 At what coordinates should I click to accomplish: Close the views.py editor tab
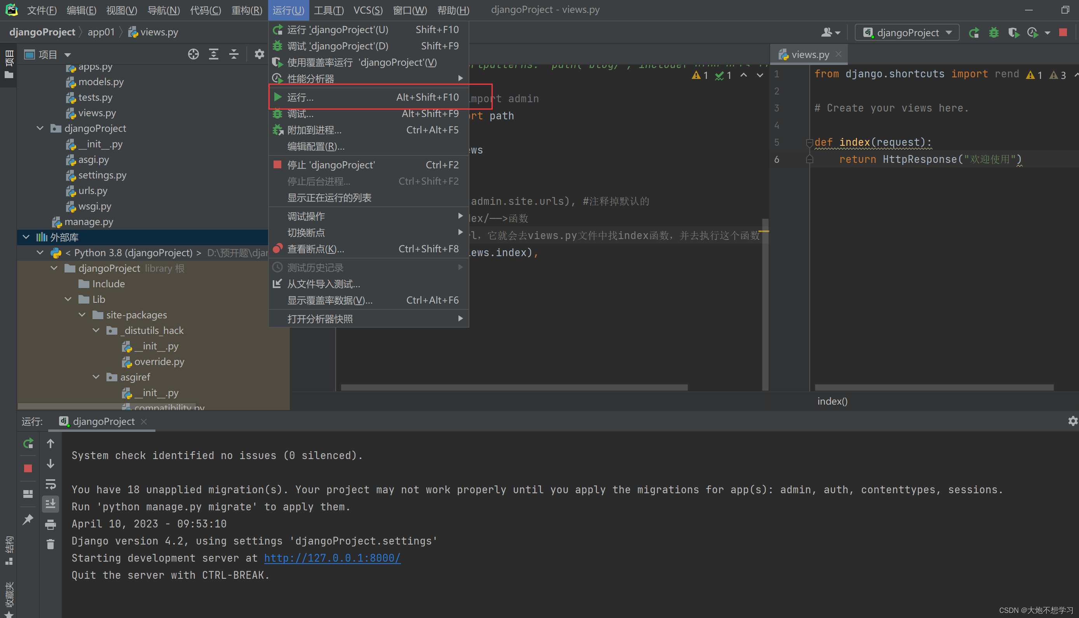click(x=838, y=54)
